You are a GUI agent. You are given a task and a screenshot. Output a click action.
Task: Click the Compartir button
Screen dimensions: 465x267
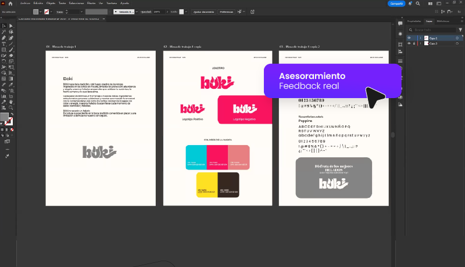(x=396, y=3)
